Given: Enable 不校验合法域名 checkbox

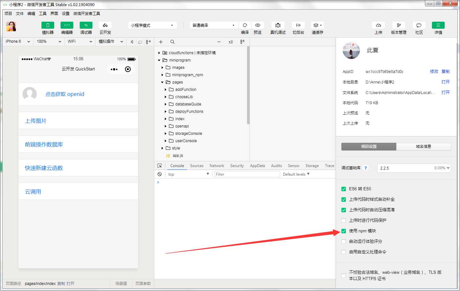Looking at the screenshot, I should [x=344, y=276].
